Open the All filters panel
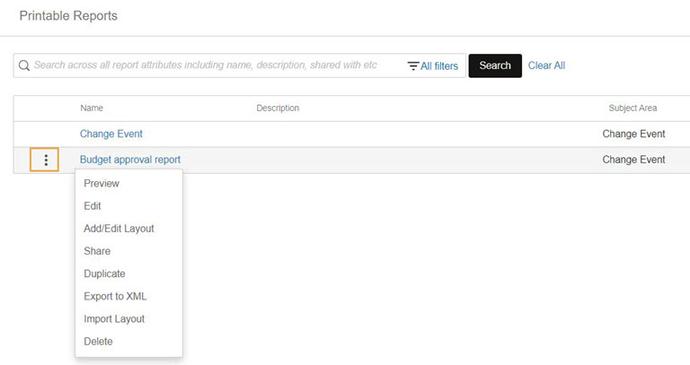690x365 pixels. 432,65
